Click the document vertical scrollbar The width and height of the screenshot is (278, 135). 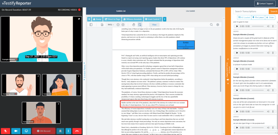tap(220, 74)
